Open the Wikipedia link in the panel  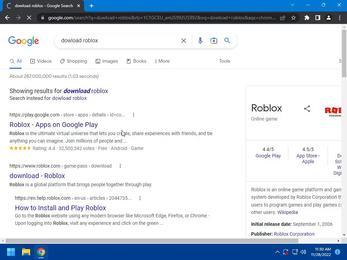pos(287,213)
